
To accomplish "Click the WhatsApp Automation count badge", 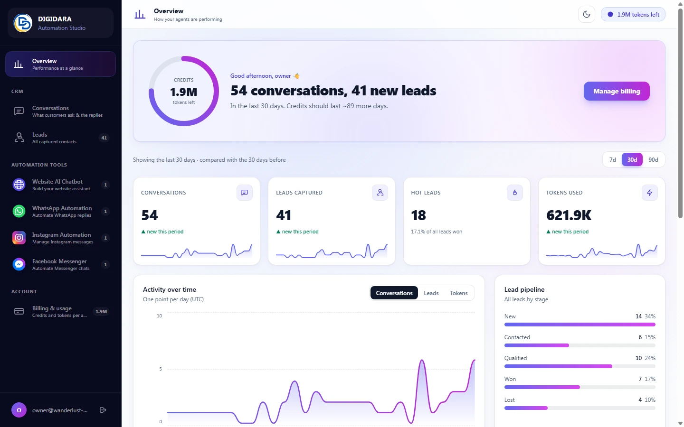I will click(105, 211).
